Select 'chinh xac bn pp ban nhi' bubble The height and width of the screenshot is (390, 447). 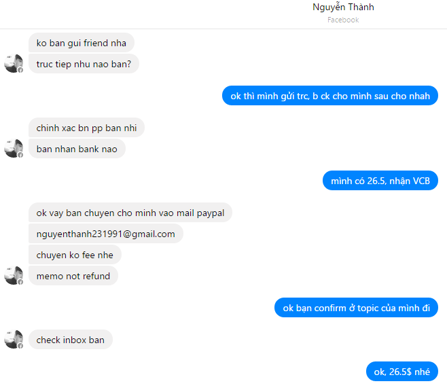(86, 128)
